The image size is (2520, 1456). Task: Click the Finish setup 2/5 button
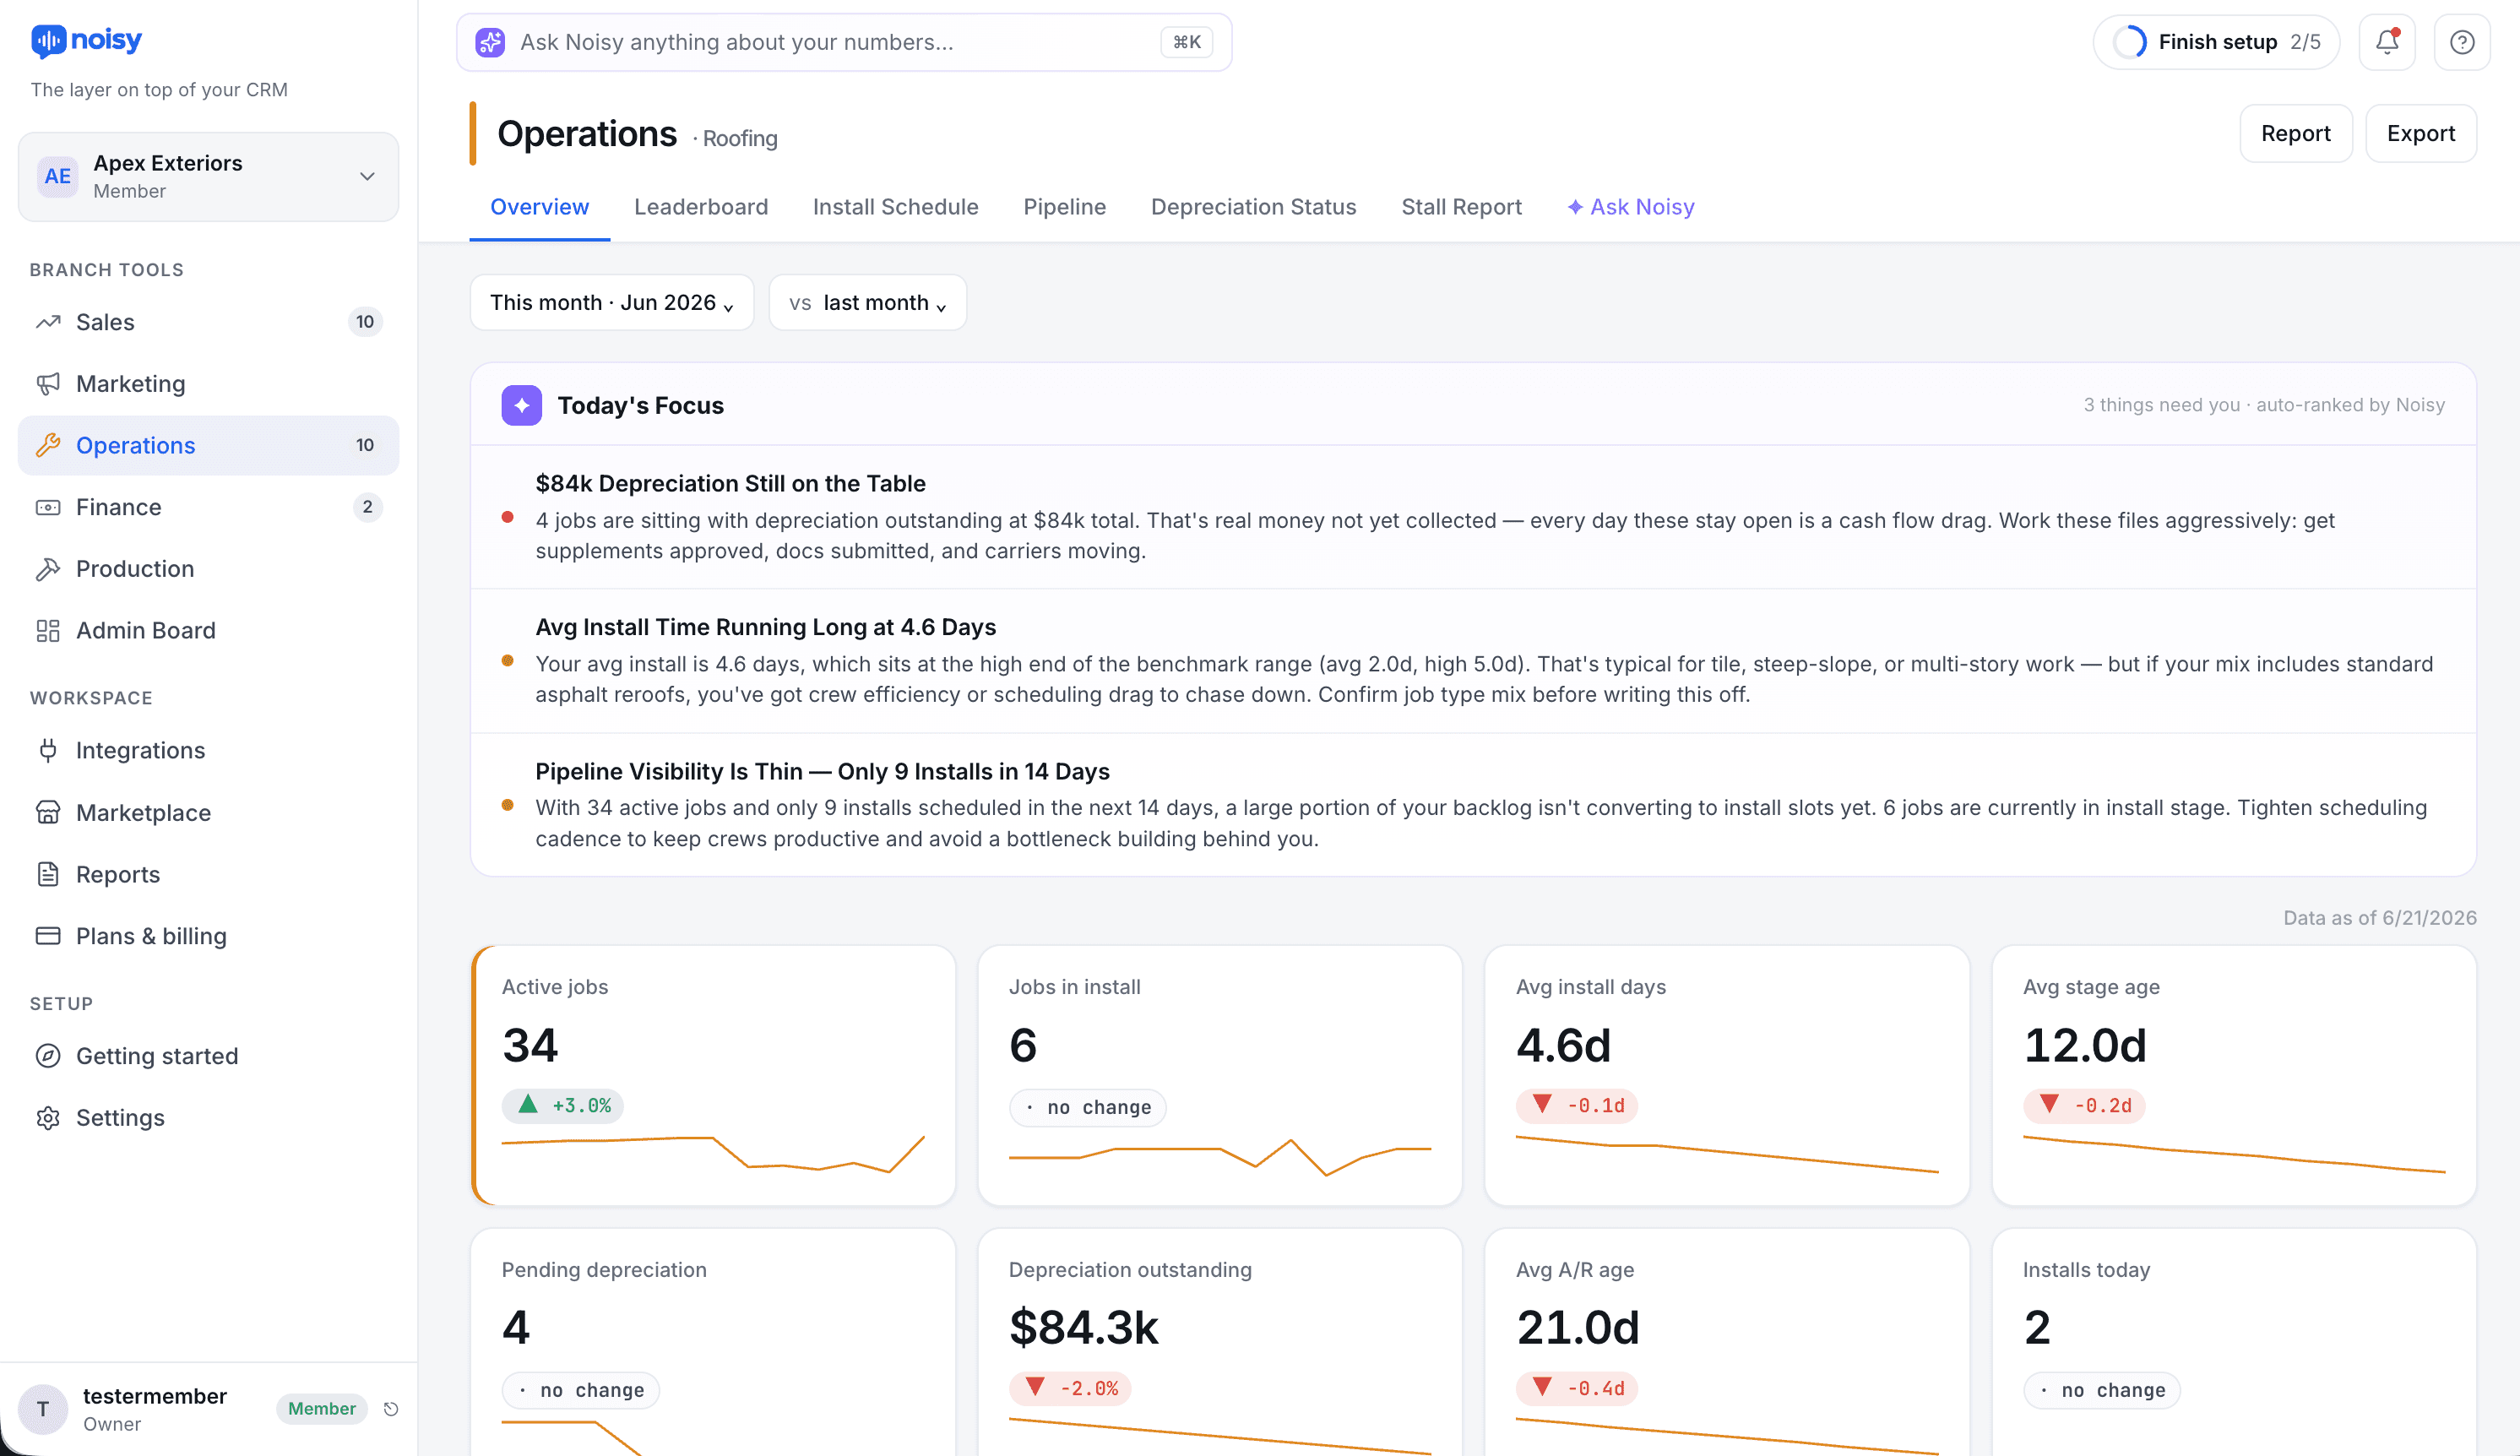[x=2216, y=42]
